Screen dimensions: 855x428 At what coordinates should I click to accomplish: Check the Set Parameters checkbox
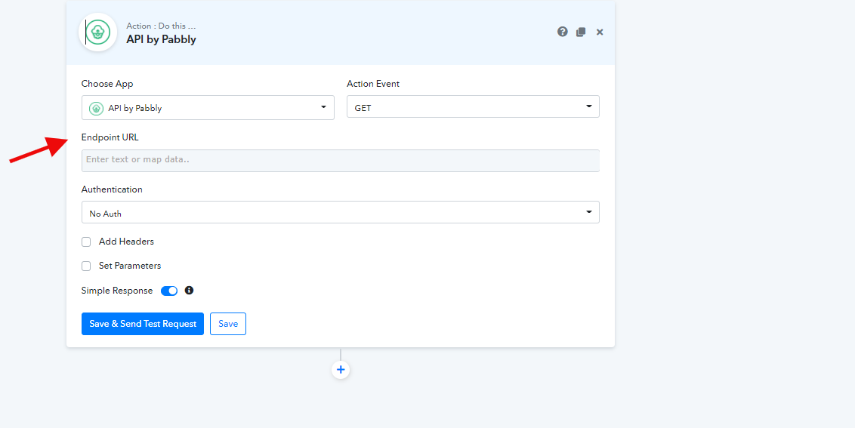coord(86,266)
